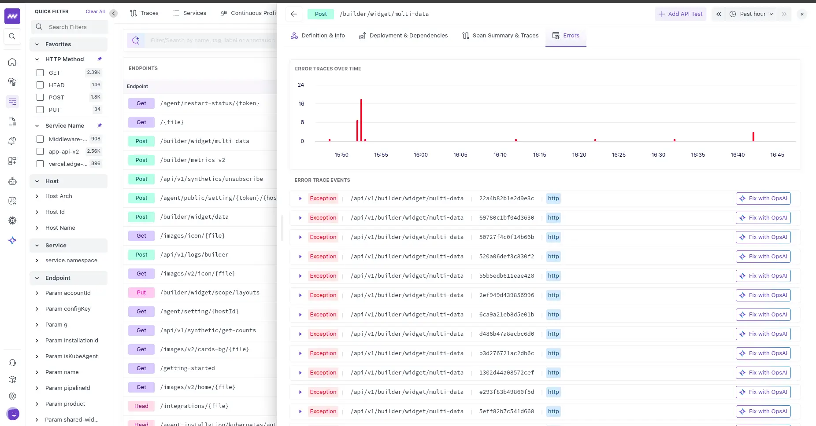Image resolution: width=816 pixels, height=426 pixels.
Task: Click the Middleware logo icon
Action: point(12,17)
